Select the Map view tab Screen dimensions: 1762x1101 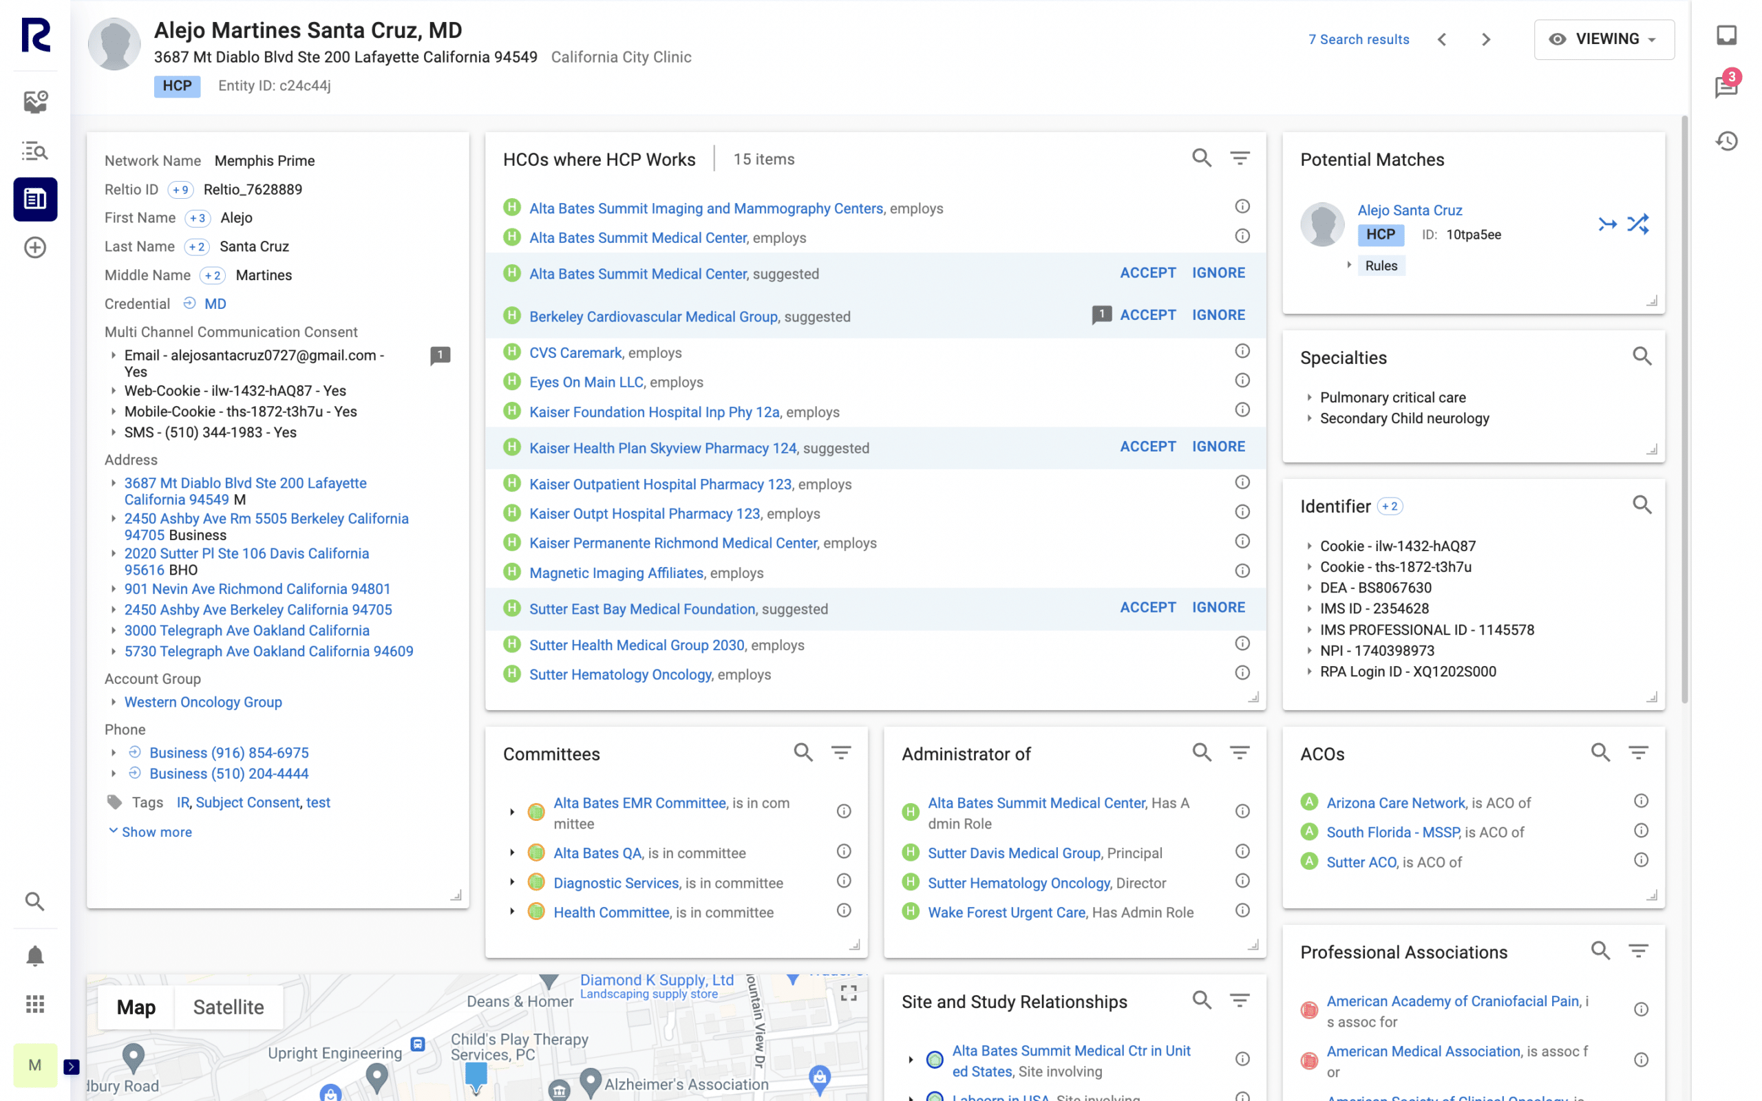tap(136, 1007)
